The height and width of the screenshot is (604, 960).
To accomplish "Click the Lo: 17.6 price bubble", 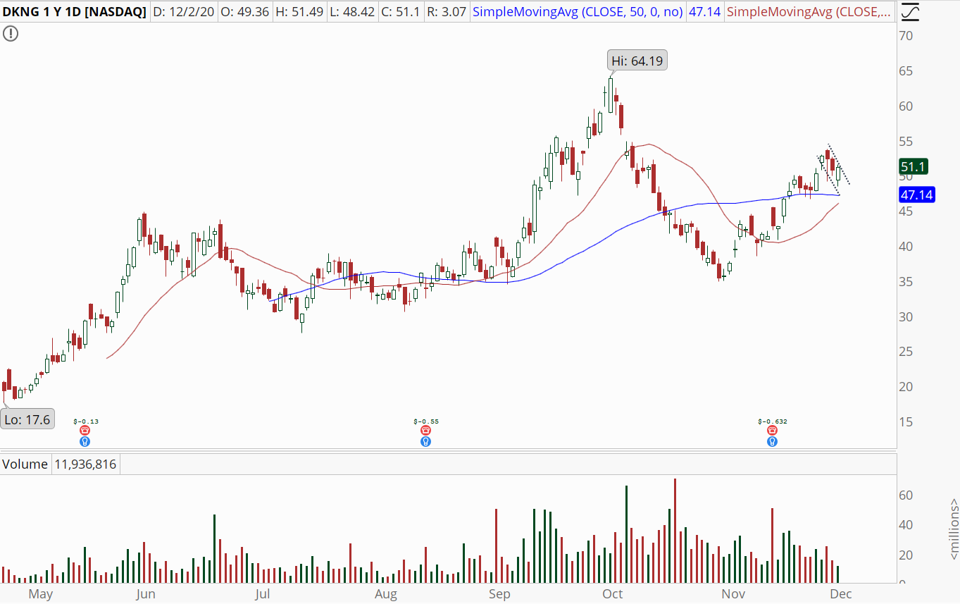I will click(28, 419).
